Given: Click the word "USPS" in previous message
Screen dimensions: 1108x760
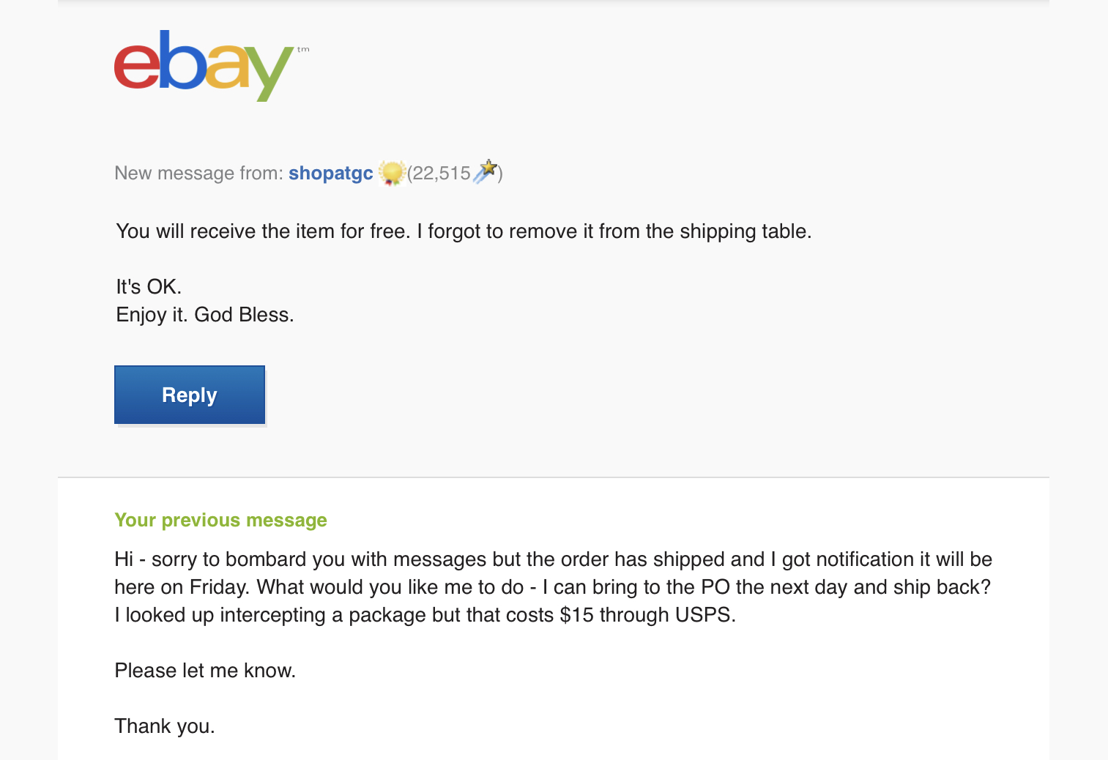Looking at the screenshot, I should [704, 615].
